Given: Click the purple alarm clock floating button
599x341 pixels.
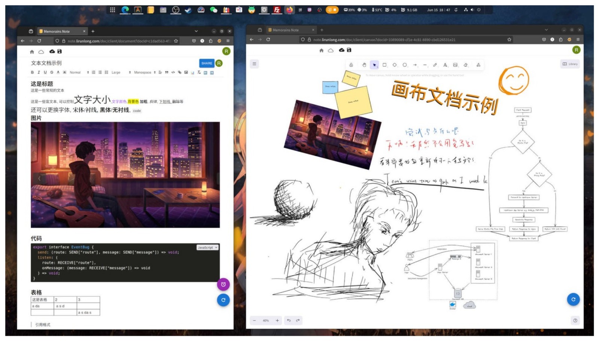Looking at the screenshot, I should pyautogui.click(x=223, y=285).
